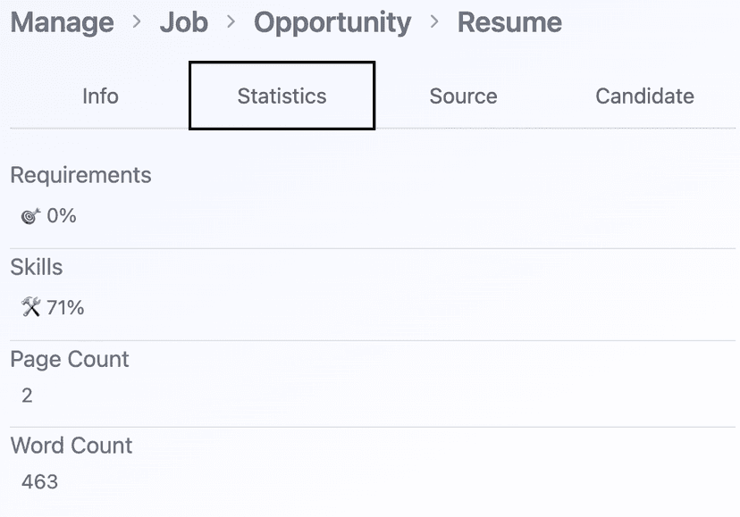This screenshot has width=740, height=517.
Task: Select the Skills section heading
Action: pyautogui.click(x=36, y=267)
